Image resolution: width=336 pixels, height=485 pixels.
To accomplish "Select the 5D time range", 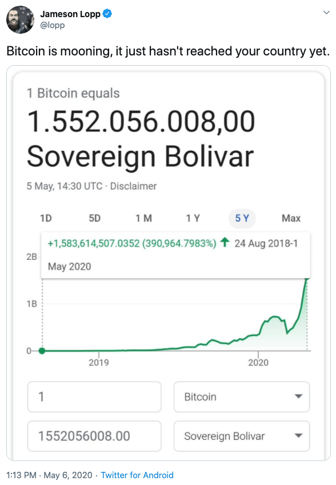I will pyautogui.click(x=94, y=218).
